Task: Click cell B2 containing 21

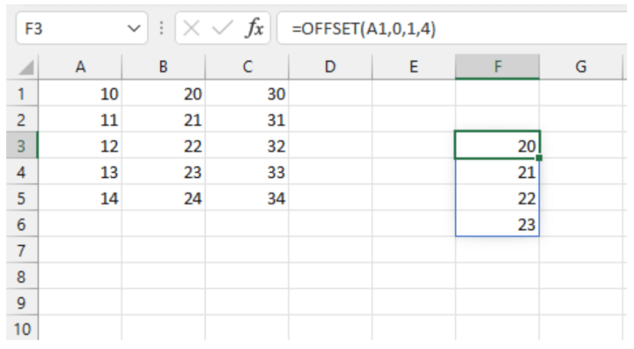Action: [164, 120]
